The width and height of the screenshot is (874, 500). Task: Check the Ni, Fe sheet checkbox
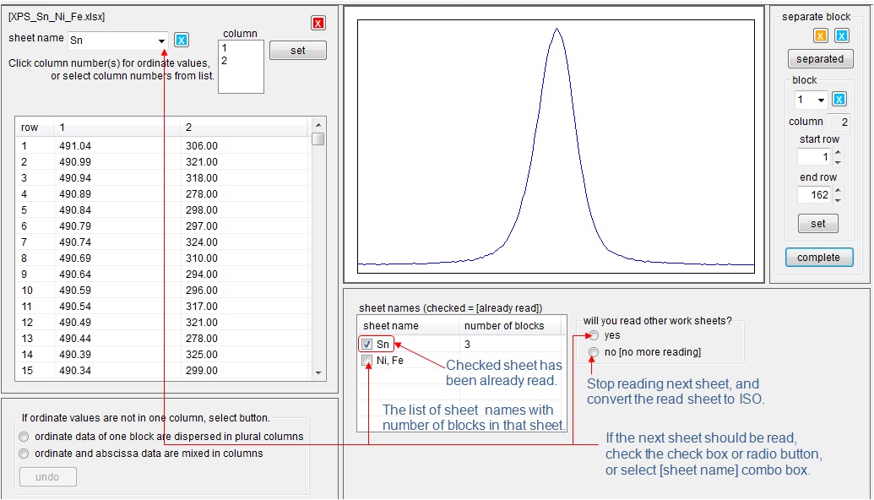(366, 361)
